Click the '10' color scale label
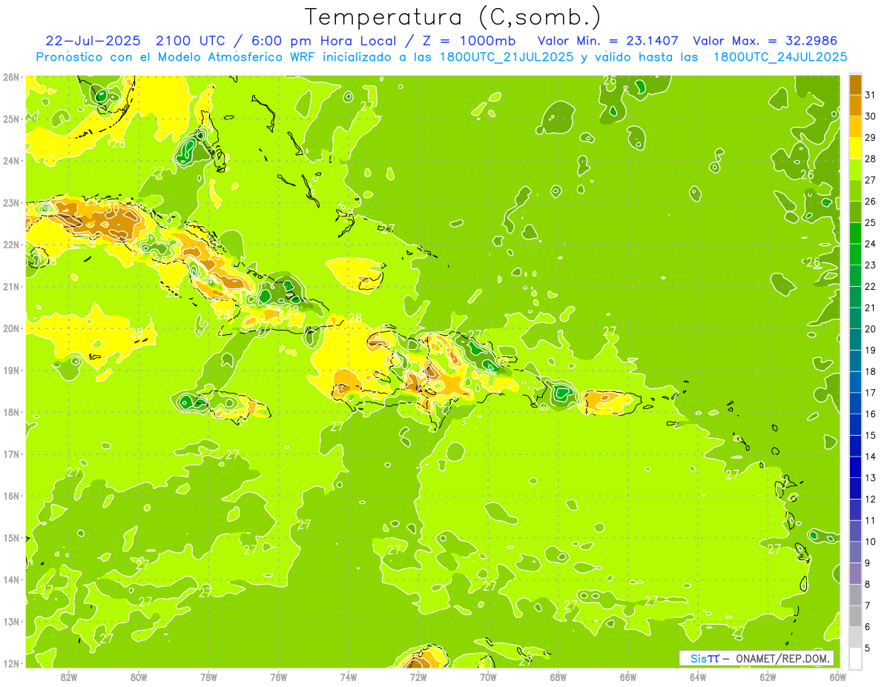The height and width of the screenshot is (687, 890). pyautogui.click(x=871, y=542)
